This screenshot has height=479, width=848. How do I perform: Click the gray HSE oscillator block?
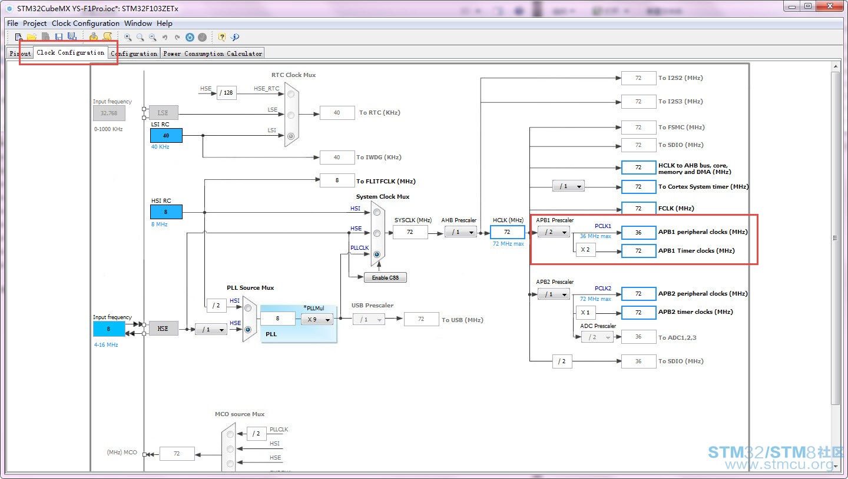pos(163,329)
